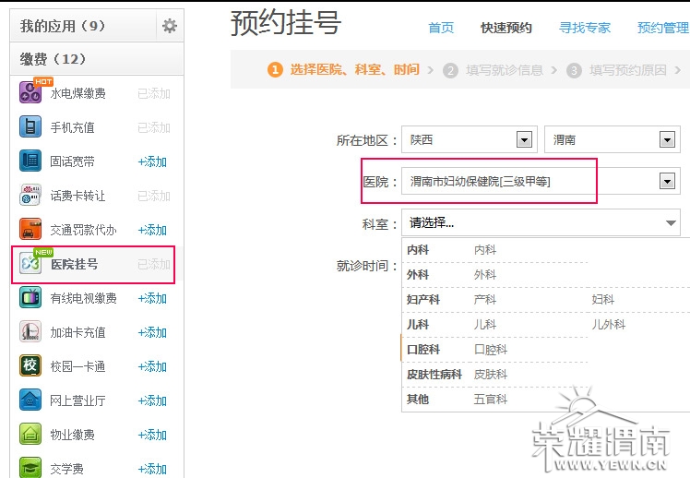Image resolution: width=690 pixels, height=478 pixels.
Task: Switch to the 寻找专家 tab
Action: [x=585, y=28]
